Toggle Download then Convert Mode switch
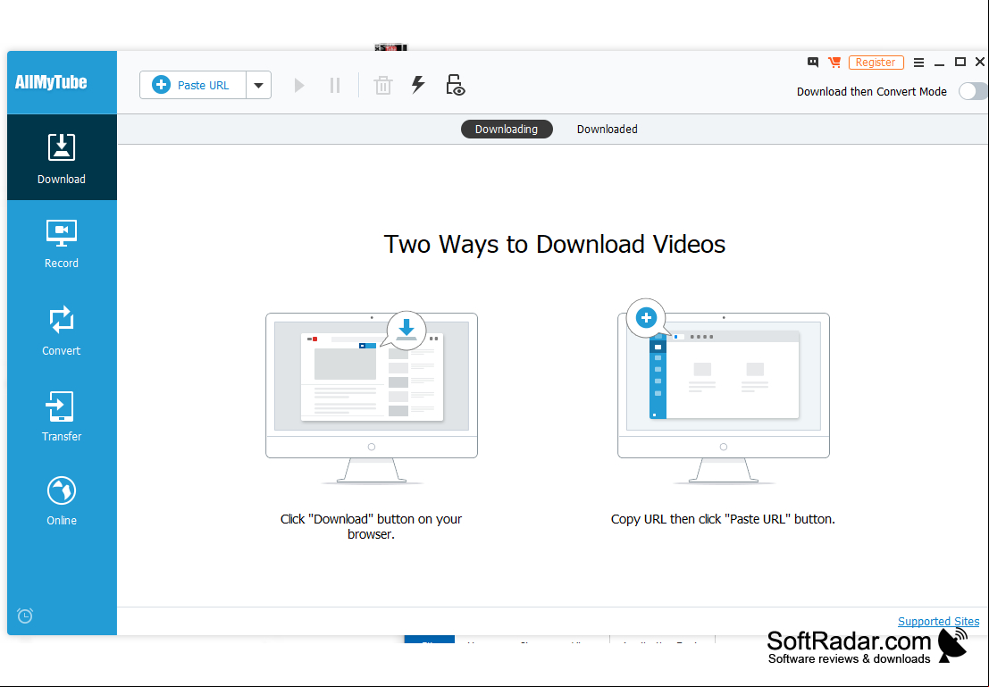Image resolution: width=989 pixels, height=687 pixels. (973, 91)
